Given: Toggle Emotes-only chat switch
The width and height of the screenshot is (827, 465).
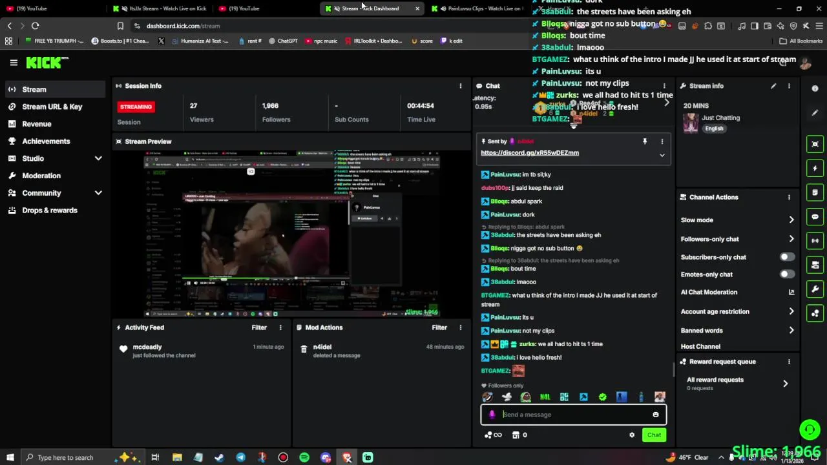Looking at the screenshot, I should tap(786, 274).
